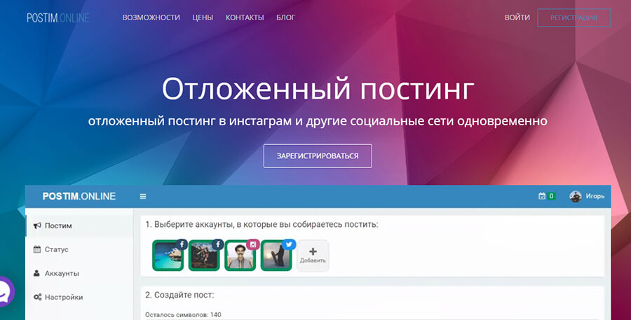Click the ВОЙТИ login link
Image resolution: width=631 pixels, height=320 pixels.
(517, 18)
